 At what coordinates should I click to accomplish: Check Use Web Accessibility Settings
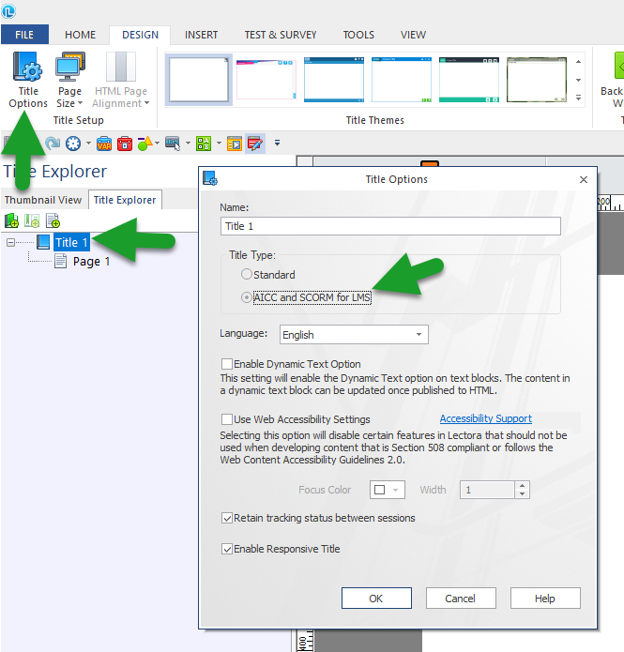click(227, 419)
